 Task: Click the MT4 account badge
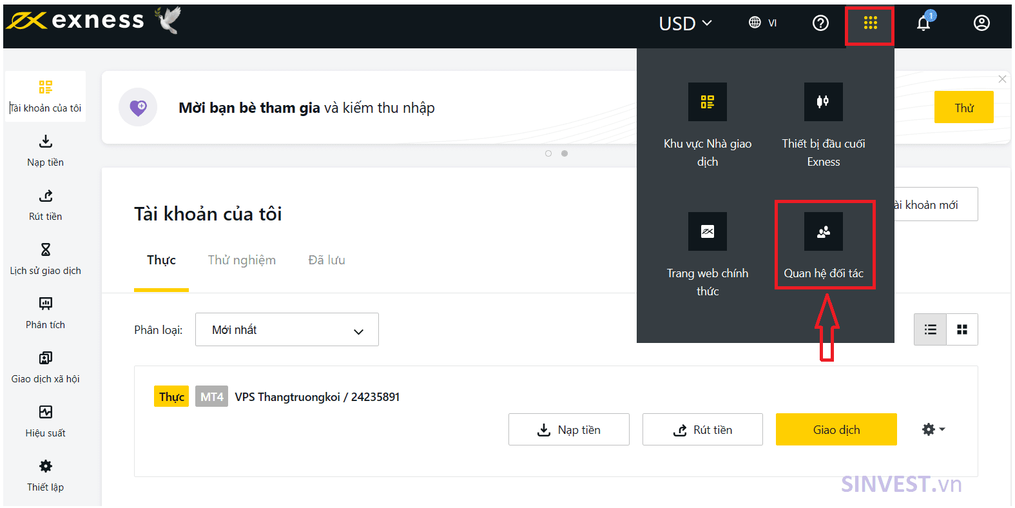tap(212, 396)
